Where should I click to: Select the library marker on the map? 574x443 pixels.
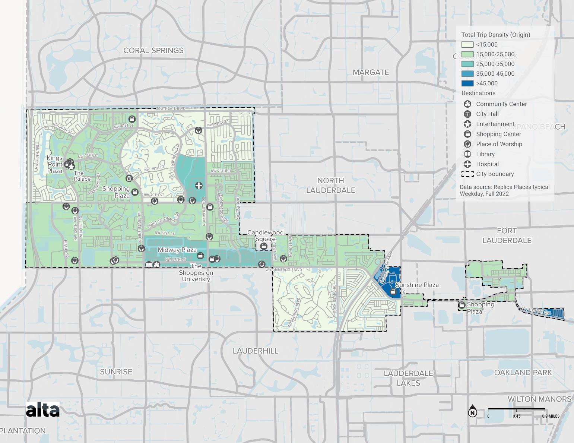pyautogui.click(x=149, y=265)
